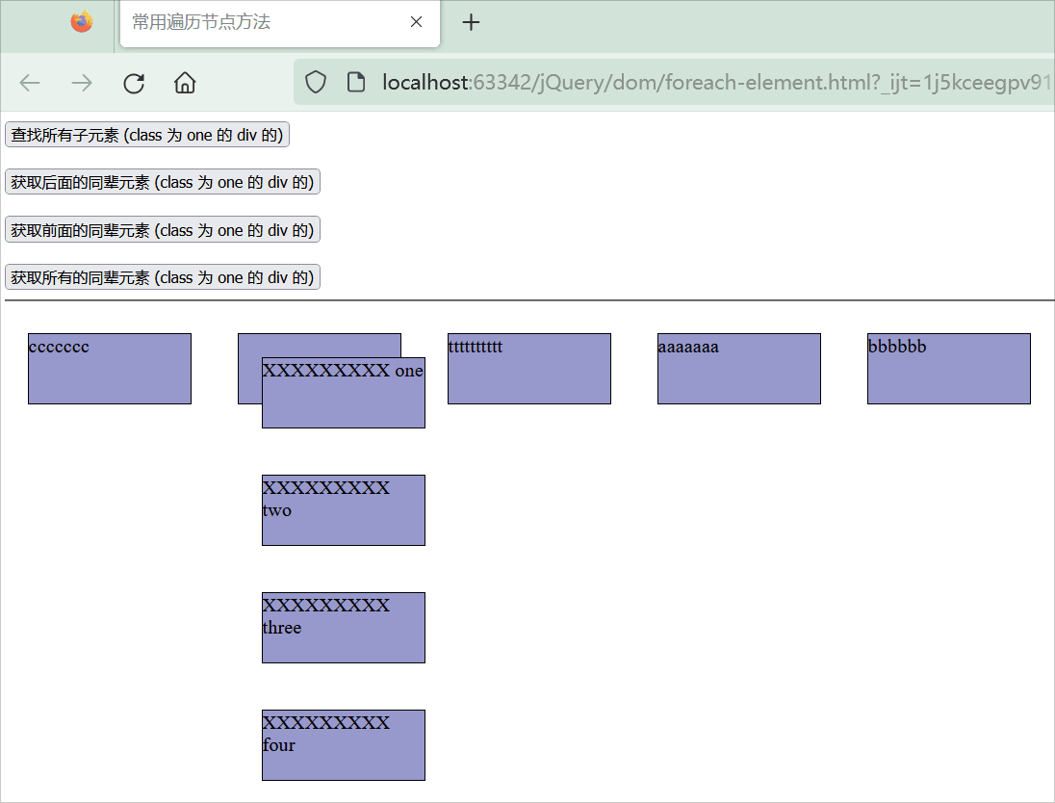Click the page info document icon
The height and width of the screenshot is (803, 1055).
click(x=356, y=82)
